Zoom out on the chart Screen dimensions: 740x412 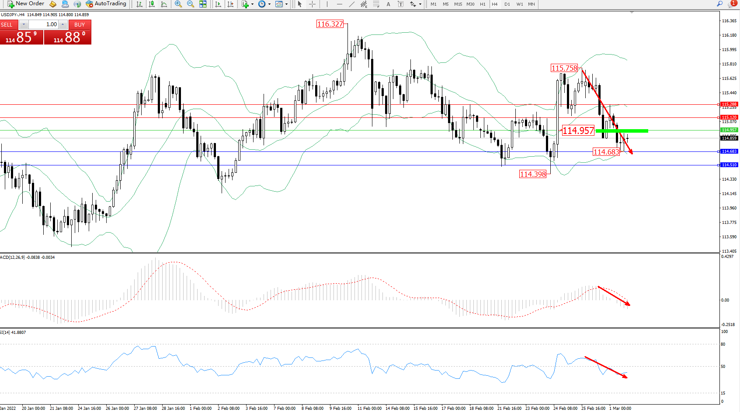(191, 4)
